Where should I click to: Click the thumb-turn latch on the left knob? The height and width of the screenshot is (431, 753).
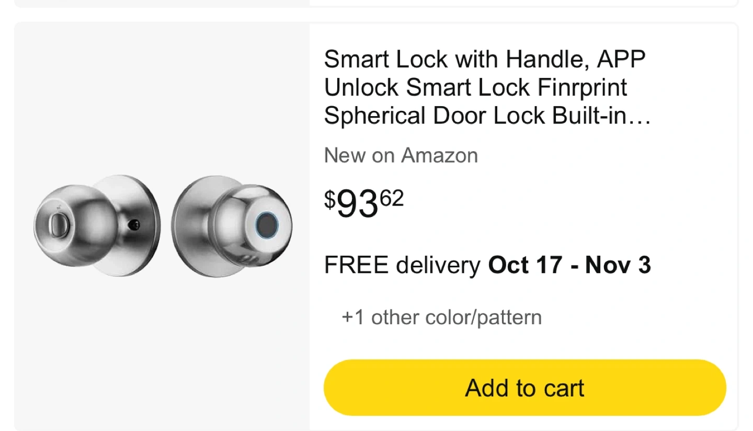click(54, 225)
